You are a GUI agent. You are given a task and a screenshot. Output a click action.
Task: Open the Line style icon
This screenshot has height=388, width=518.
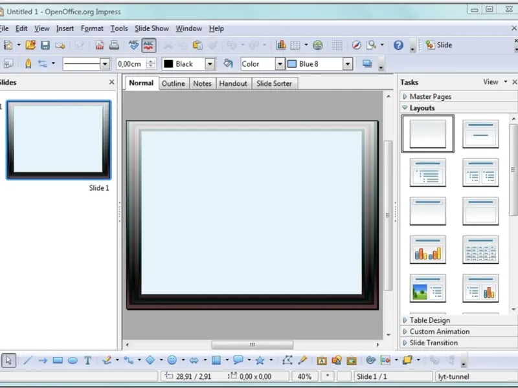click(x=28, y=63)
